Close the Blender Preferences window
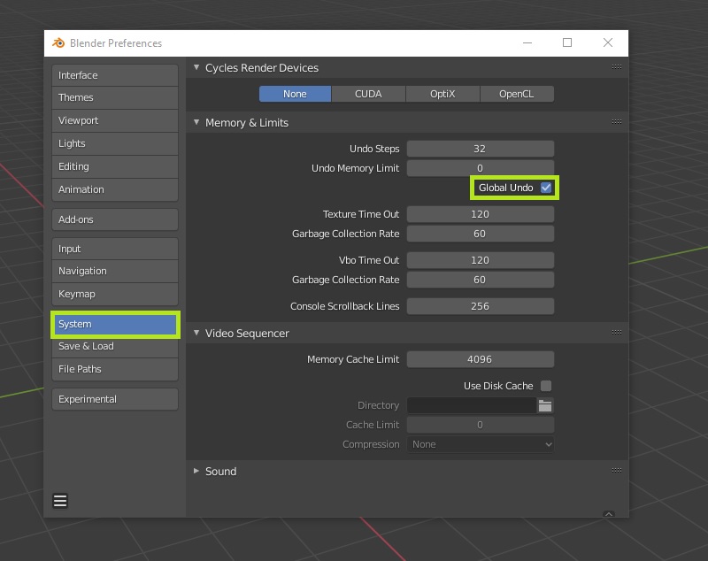 (608, 42)
